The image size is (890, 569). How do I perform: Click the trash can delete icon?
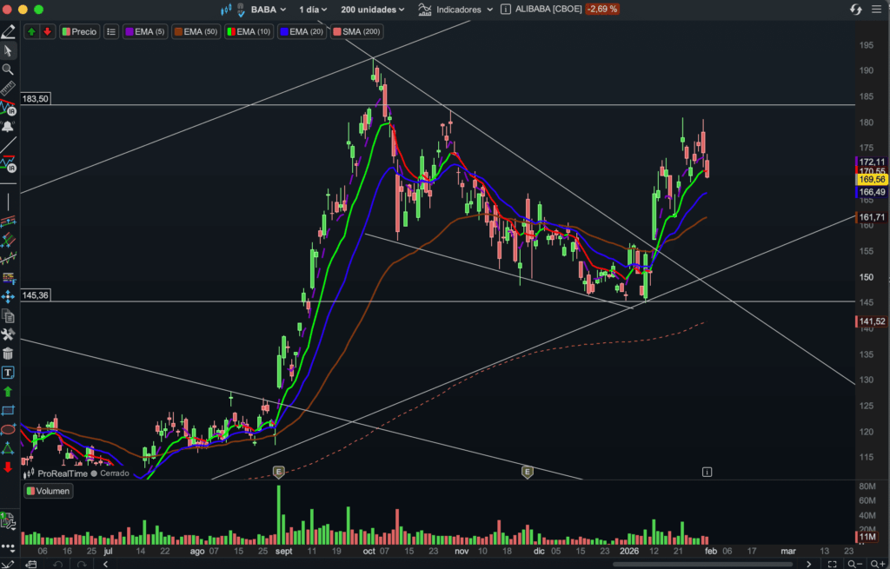coord(9,354)
